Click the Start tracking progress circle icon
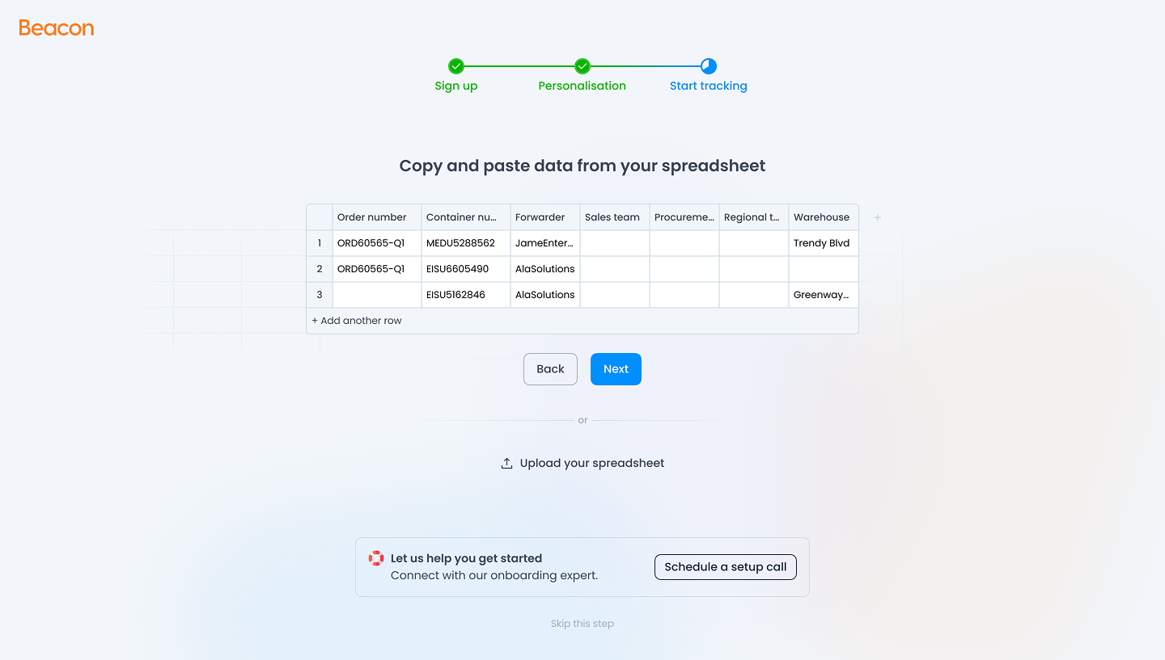1165x660 pixels. point(709,66)
